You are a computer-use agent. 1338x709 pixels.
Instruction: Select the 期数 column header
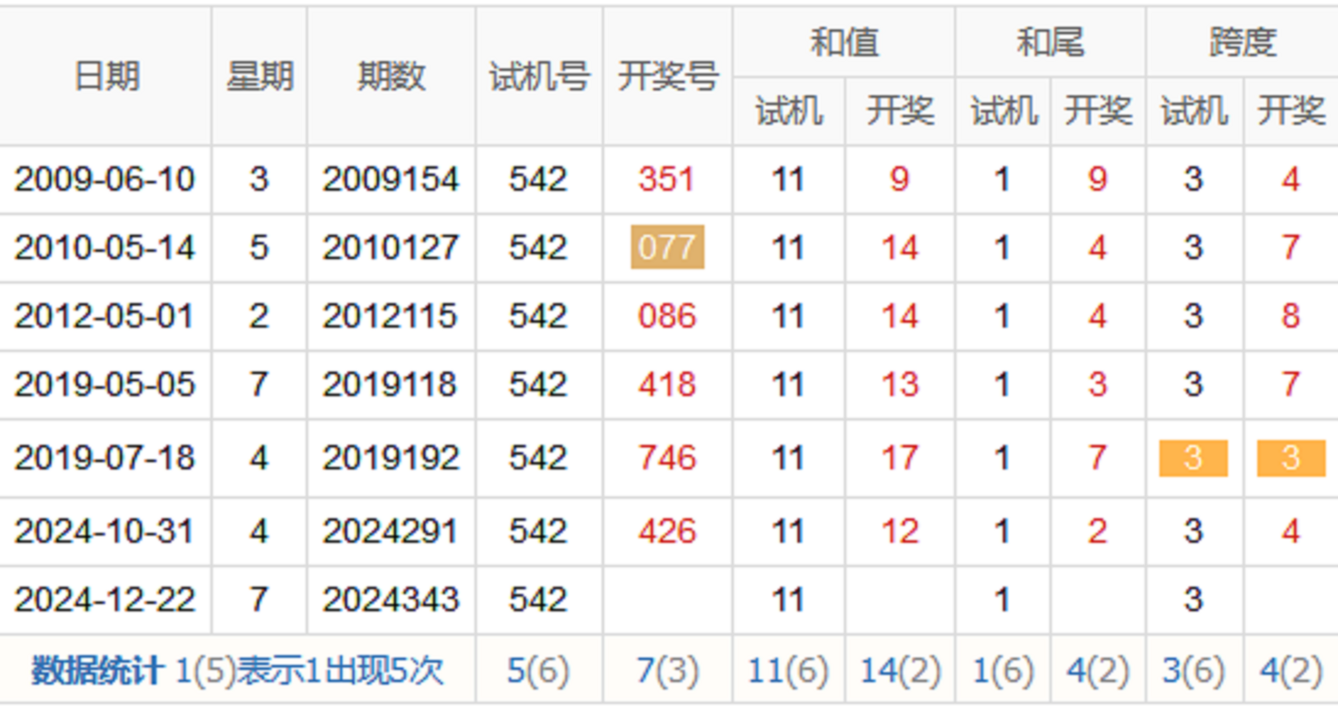click(x=391, y=77)
